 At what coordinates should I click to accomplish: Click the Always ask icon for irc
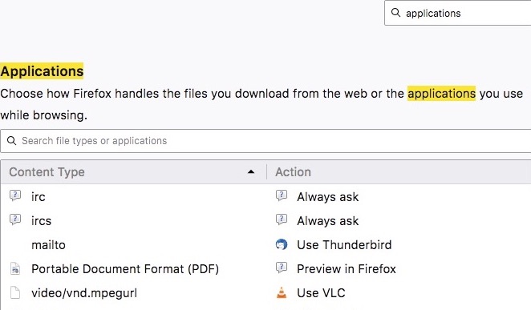pyautogui.click(x=282, y=195)
